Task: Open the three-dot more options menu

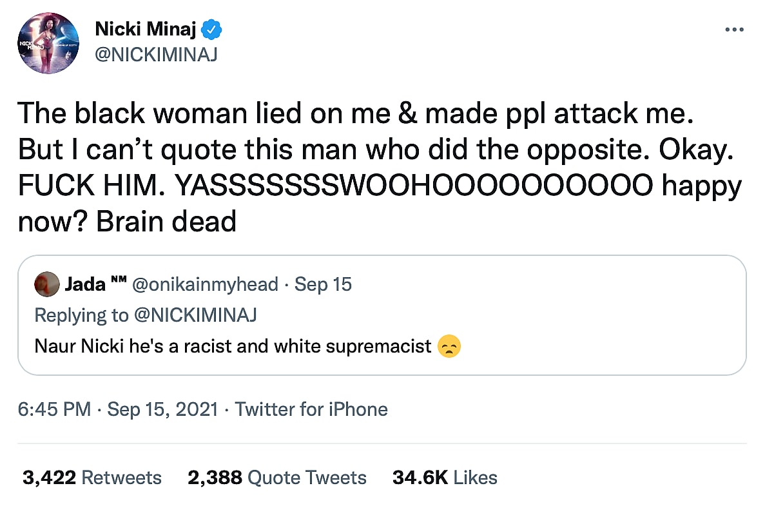Action: pyautogui.click(x=734, y=30)
